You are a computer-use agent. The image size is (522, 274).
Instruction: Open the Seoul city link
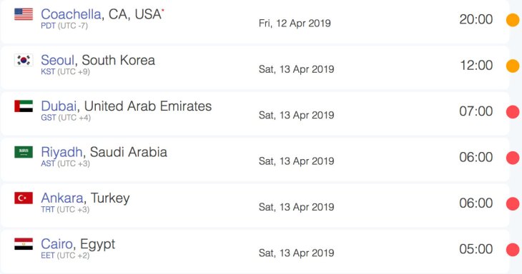[58, 60]
